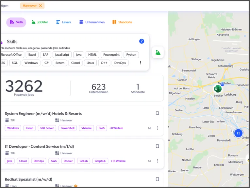Viewport: 250px width, 188px height.
Task: Toggle the JavaScript skill chip
Action: coord(62,55)
